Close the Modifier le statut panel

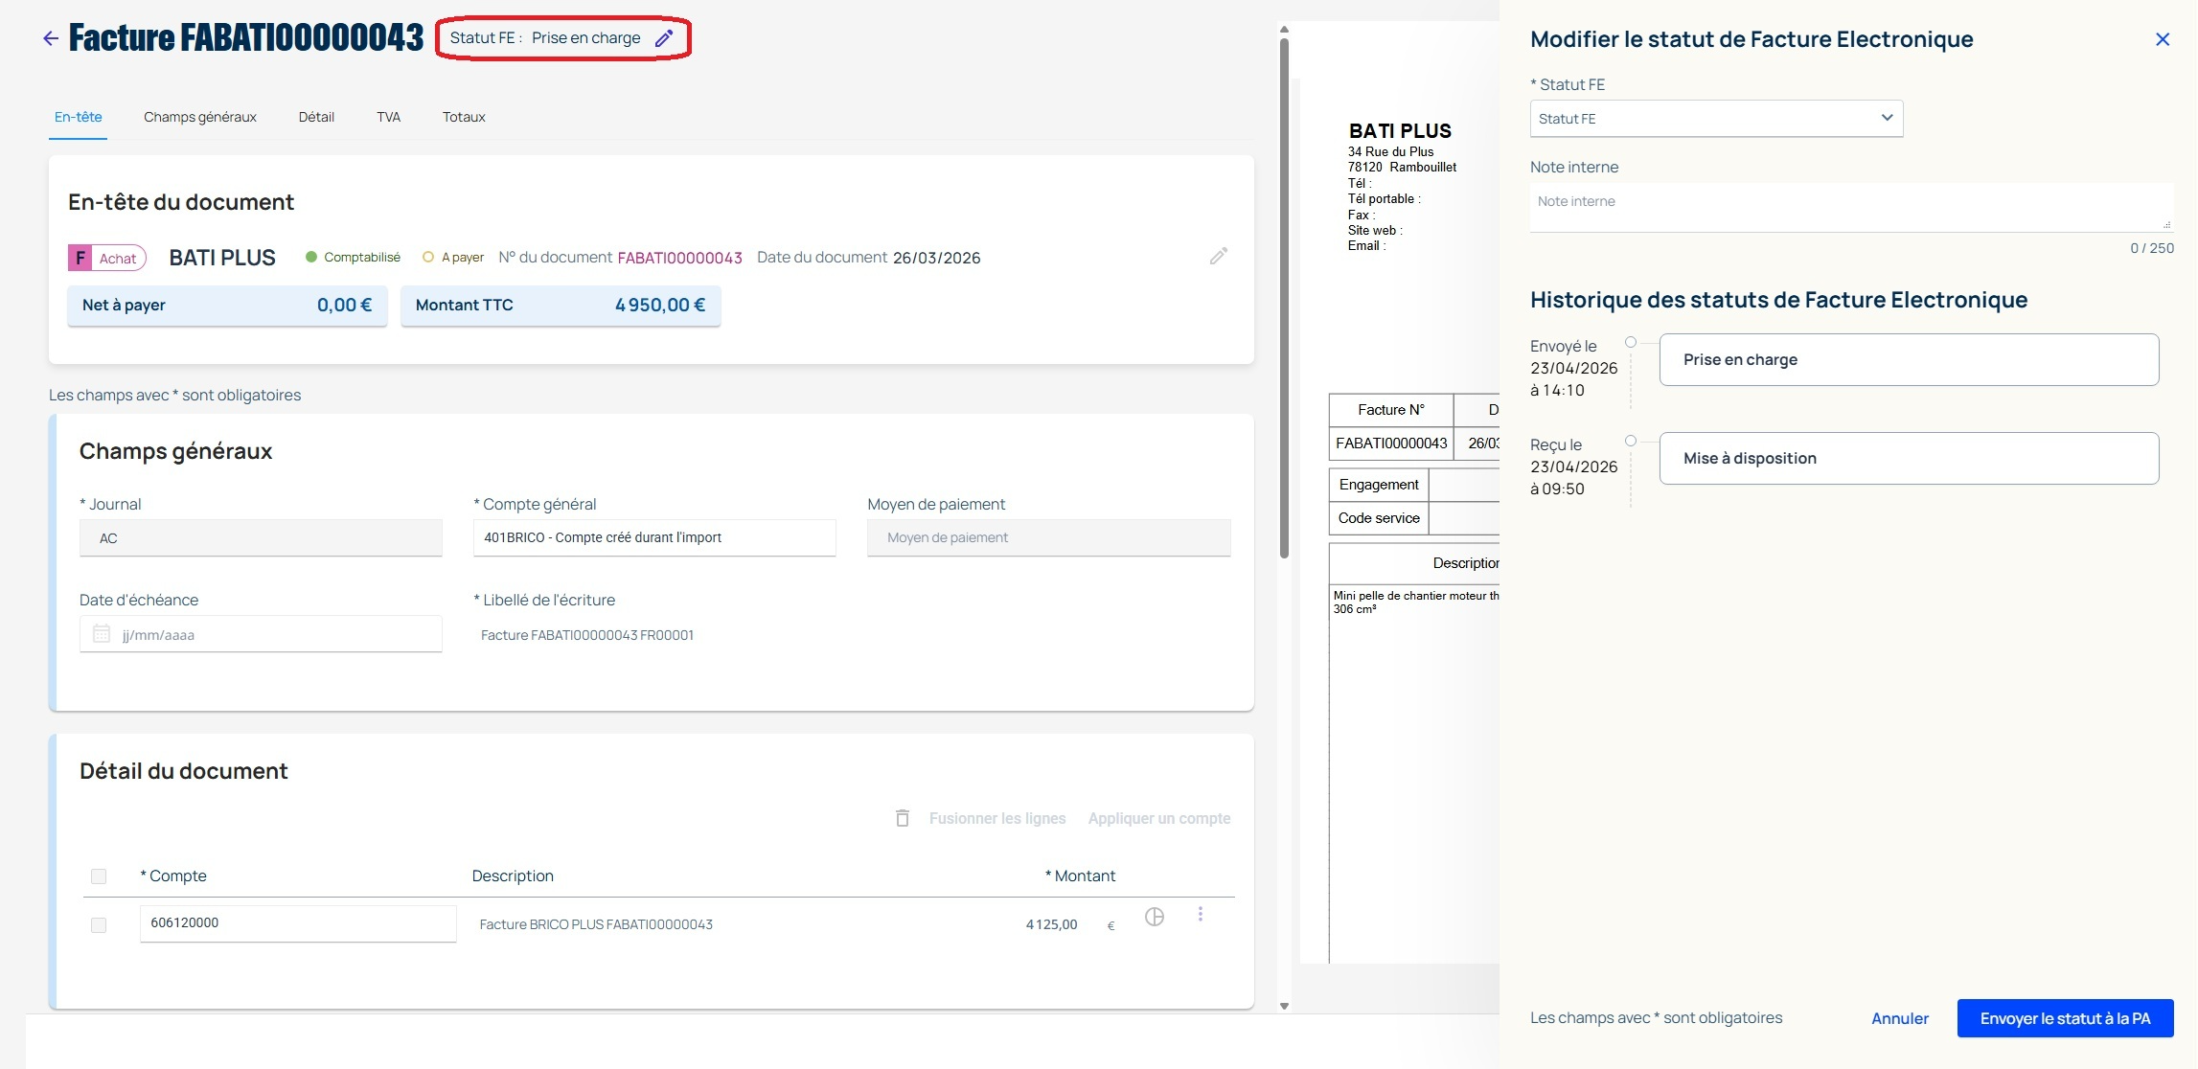point(2163,39)
